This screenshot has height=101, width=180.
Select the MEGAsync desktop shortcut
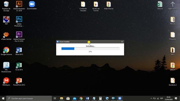6,82
